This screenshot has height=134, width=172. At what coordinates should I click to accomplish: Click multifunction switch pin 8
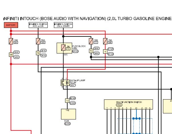pyautogui.click(x=123, y=108)
